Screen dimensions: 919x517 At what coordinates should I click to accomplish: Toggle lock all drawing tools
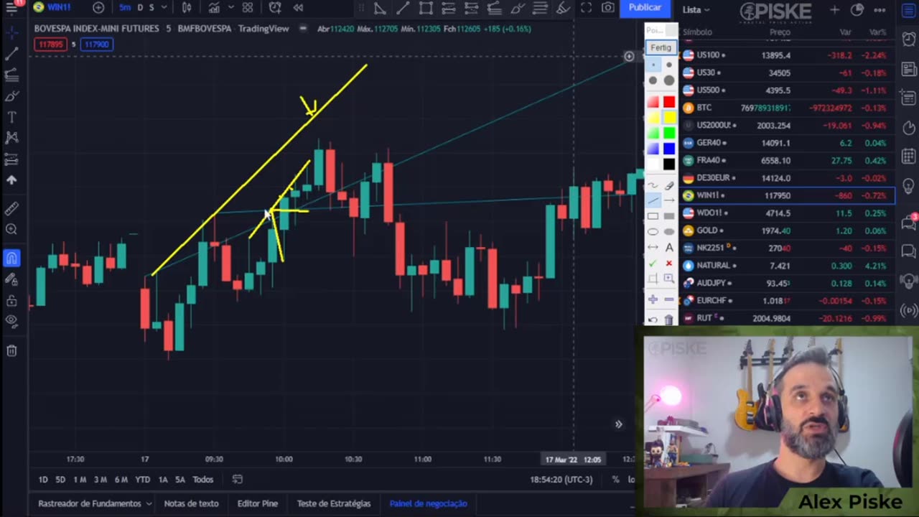[x=11, y=301]
